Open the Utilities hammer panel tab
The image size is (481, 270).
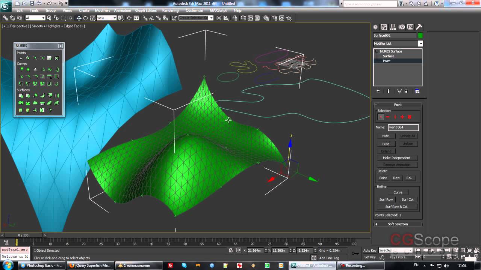(x=419, y=27)
